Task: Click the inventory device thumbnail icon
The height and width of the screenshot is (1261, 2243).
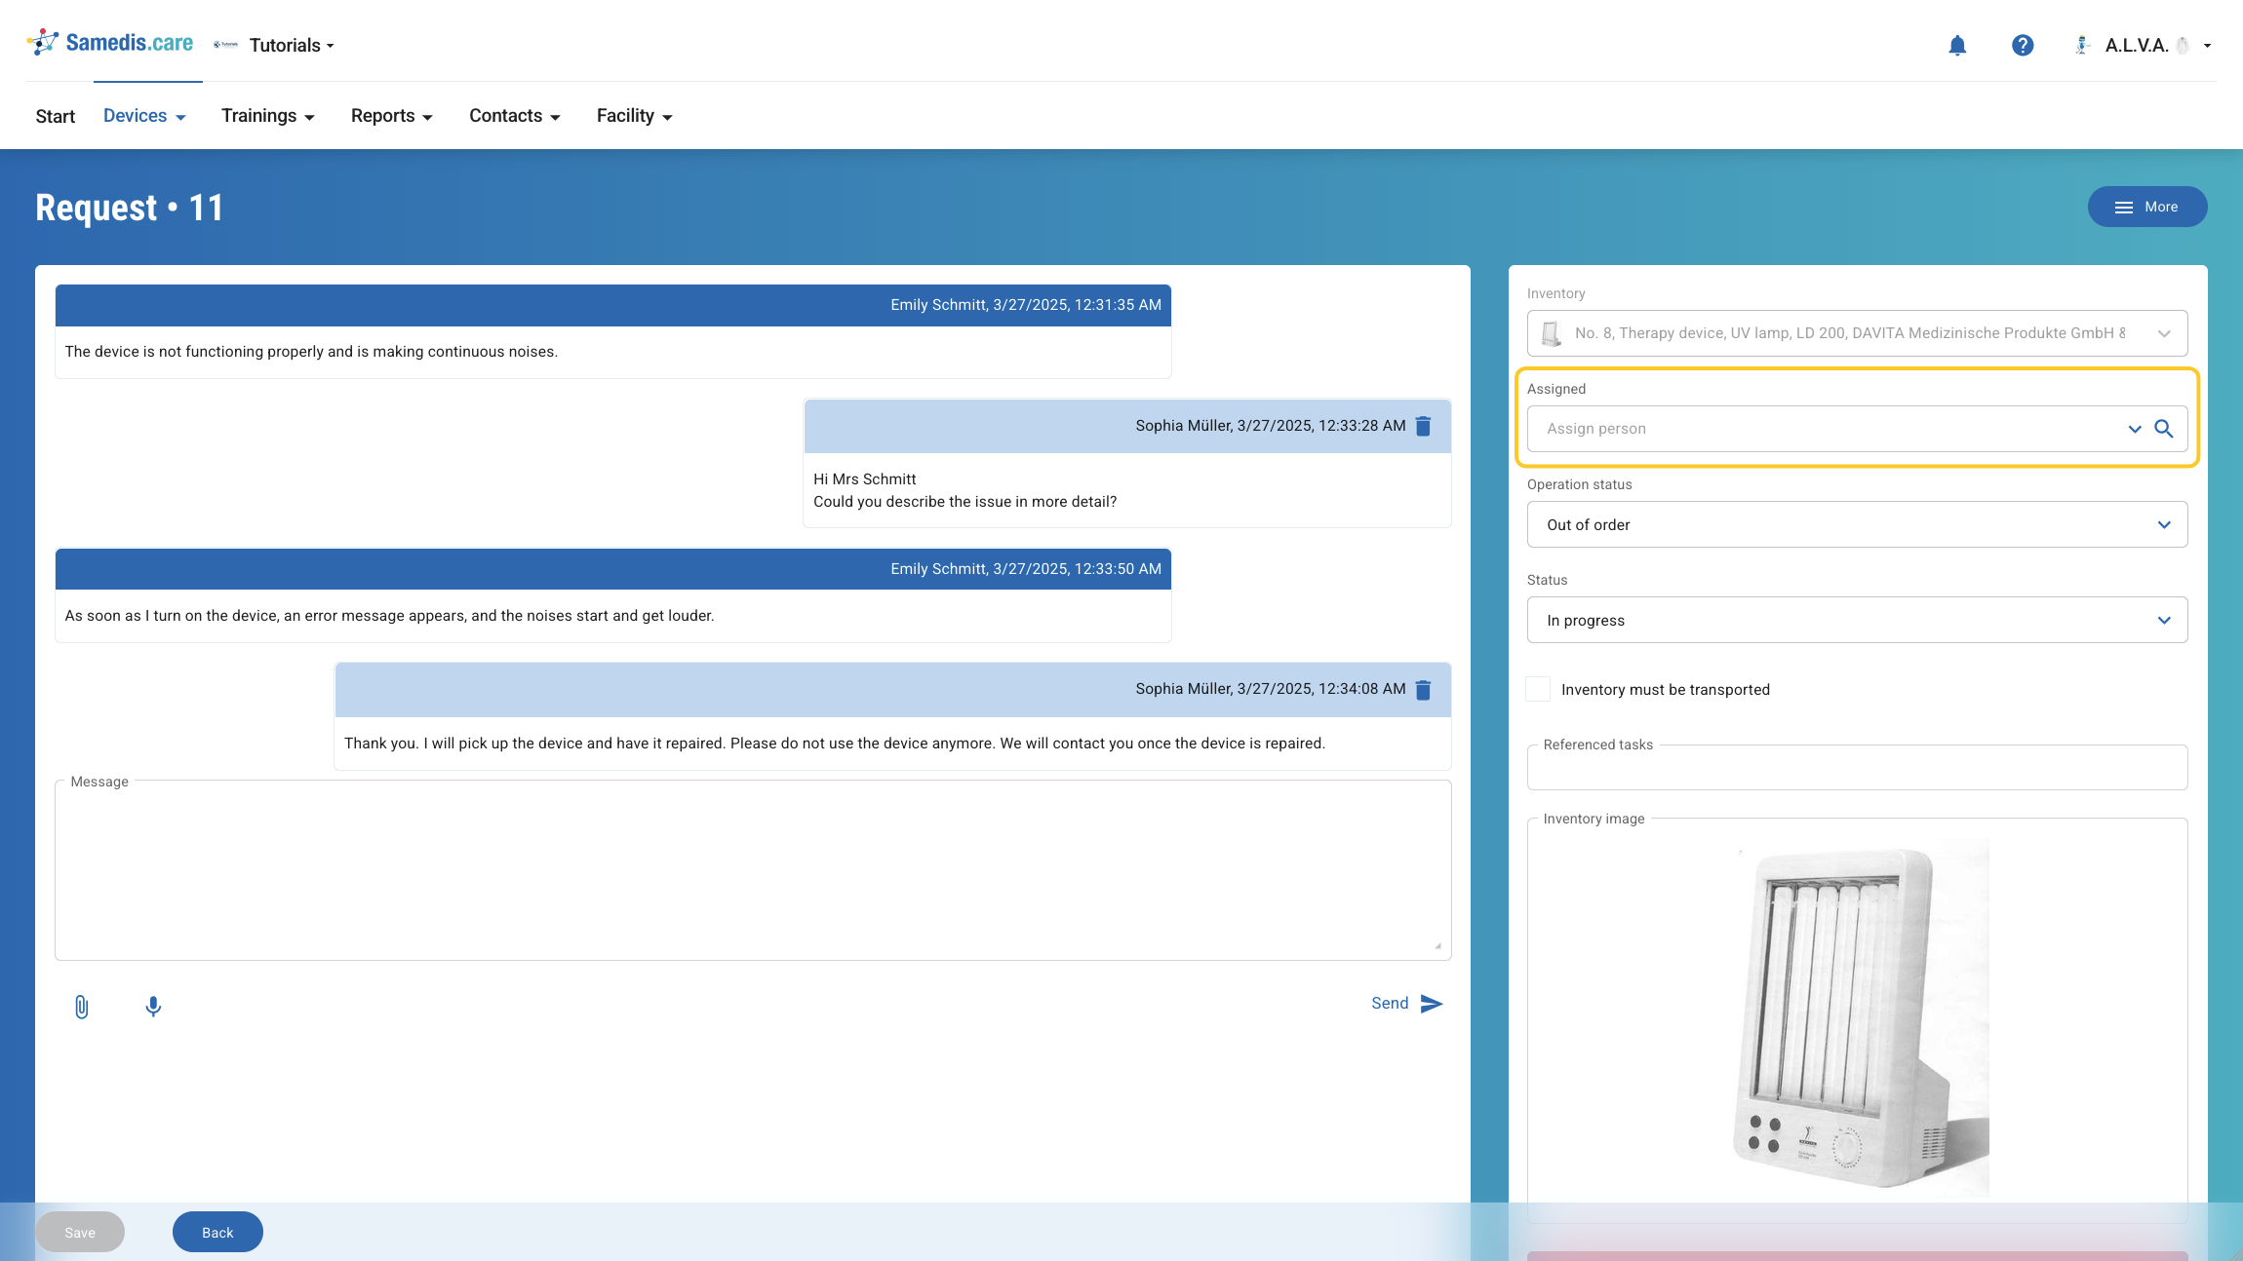Action: click(1551, 333)
